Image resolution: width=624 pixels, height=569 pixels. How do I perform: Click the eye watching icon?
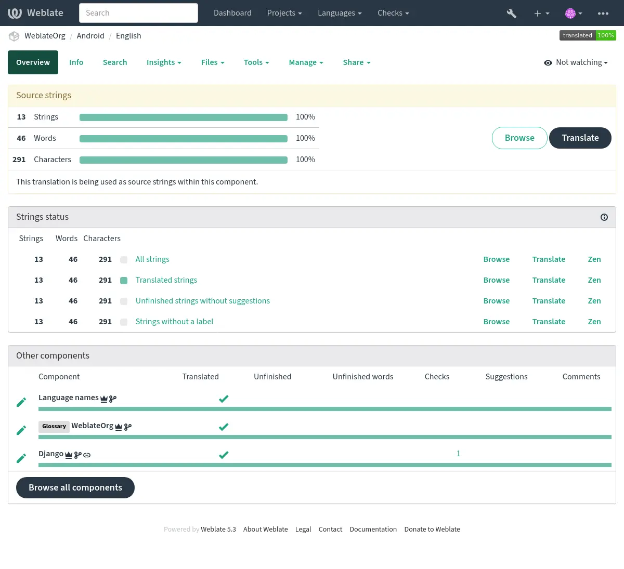coord(548,63)
